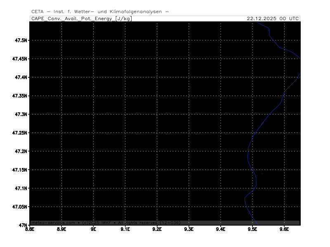Select the 8.8E longitude label
The width and height of the screenshot is (330, 247).
pos(30,229)
